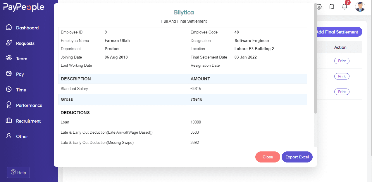Screen dimensions: 372x182
Task: Click the 'Designation' label
Action: click(x=201, y=40)
